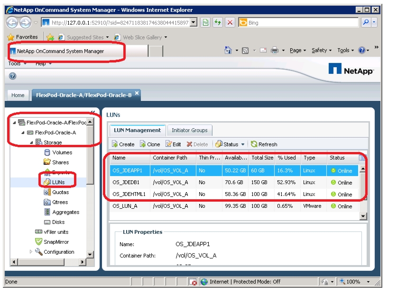The image size is (397, 293).
Task: Open the Suggested Sites dropdown
Action: [x=107, y=37]
